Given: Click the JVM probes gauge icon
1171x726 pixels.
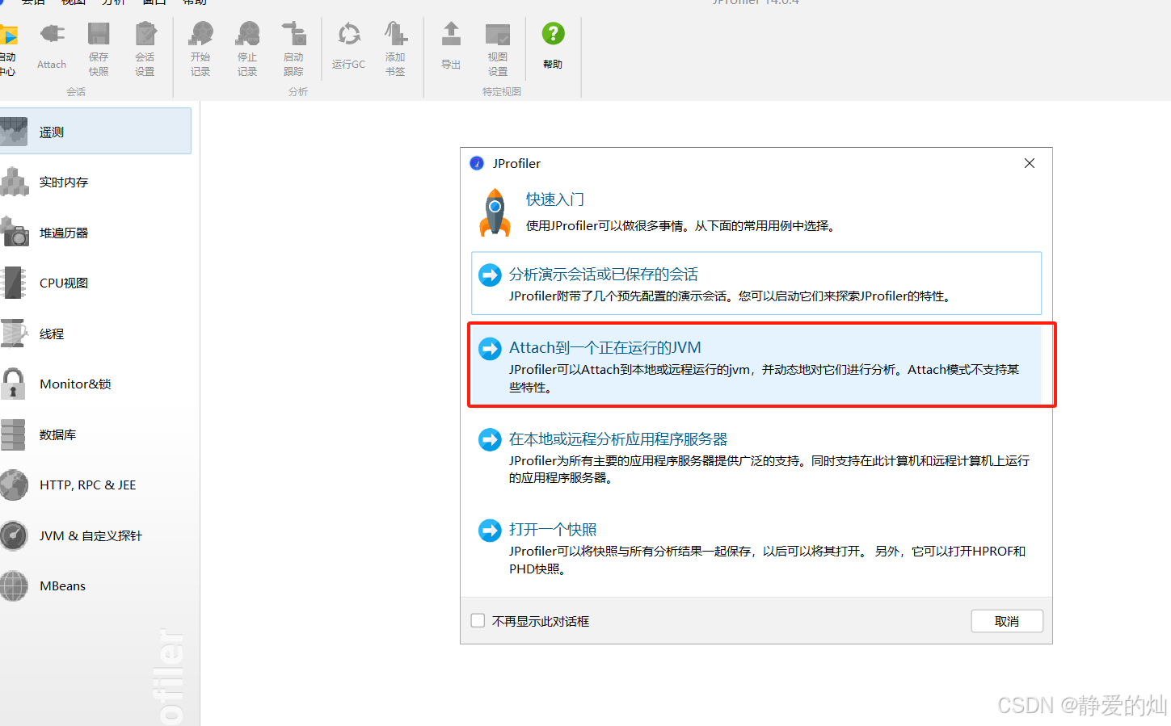Looking at the screenshot, I should [14, 535].
